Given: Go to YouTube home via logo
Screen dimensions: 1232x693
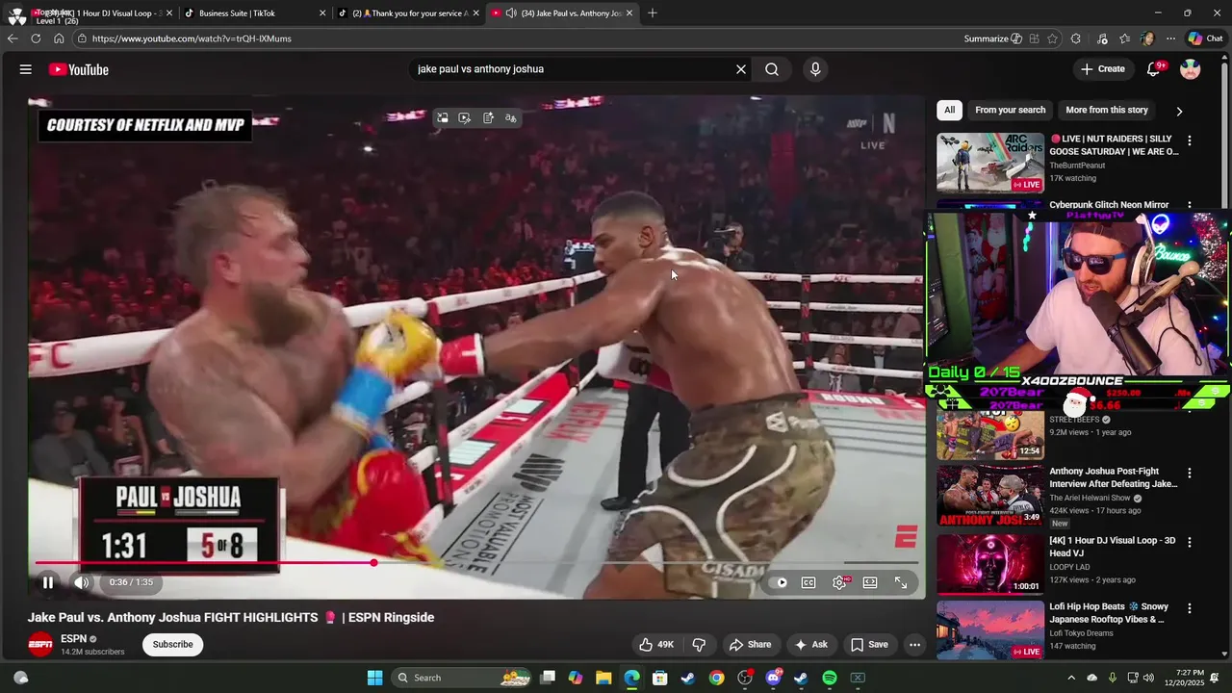Looking at the screenshot, I should 78,69.
